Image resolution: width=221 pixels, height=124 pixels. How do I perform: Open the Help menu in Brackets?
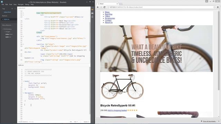tap(32, 4)
